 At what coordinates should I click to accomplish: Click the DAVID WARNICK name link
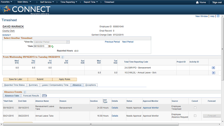point(13,27)
